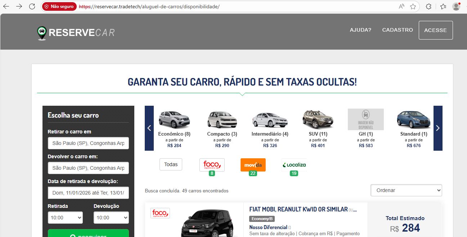Click the ReserveCar logo
Image resolution: width=467 pixels, height=237 pixels.
[76, 33]
